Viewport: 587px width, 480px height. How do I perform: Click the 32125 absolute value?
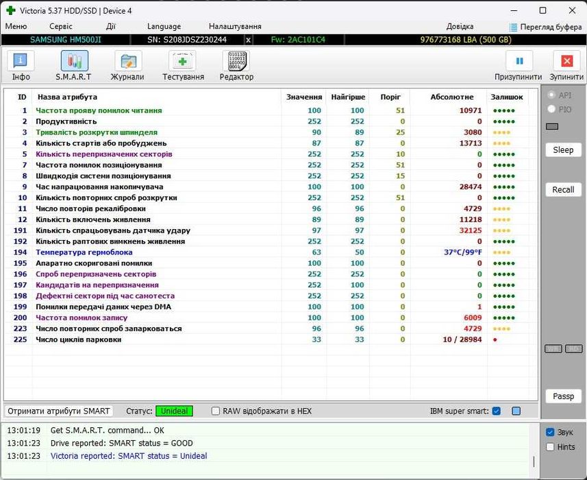(471, 230)
